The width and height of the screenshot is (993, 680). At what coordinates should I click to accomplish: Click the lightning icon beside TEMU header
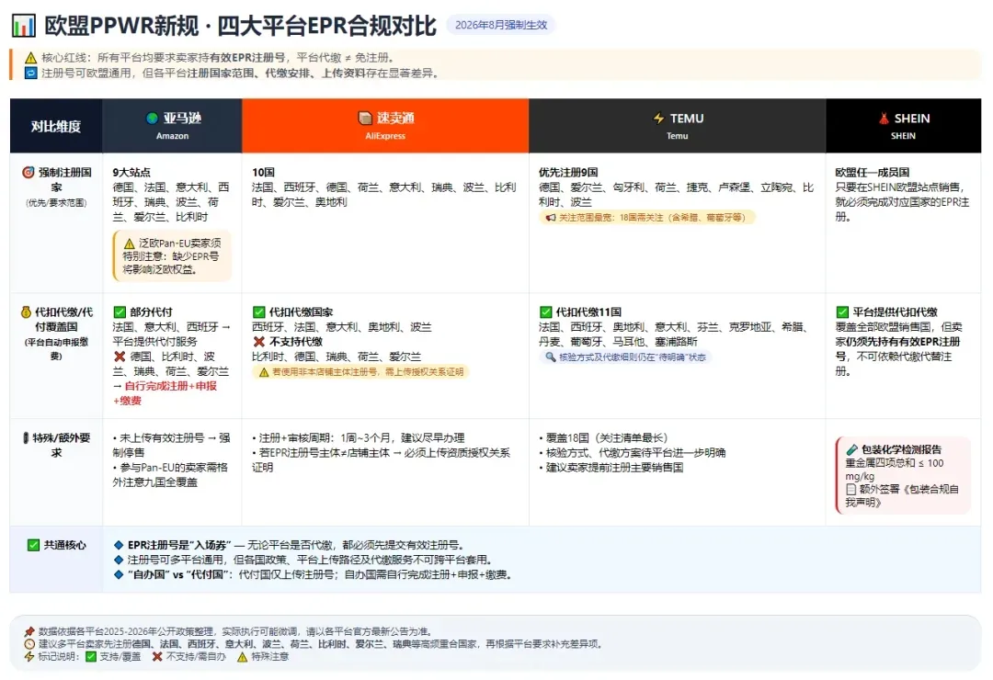(x=658, y=119)
